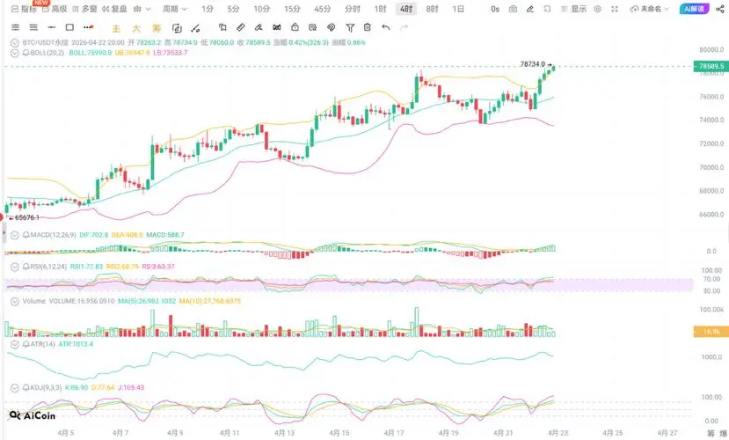Open the filter funnel icon
This screenshot has width=729, height=440.
(x=350, y=28)
